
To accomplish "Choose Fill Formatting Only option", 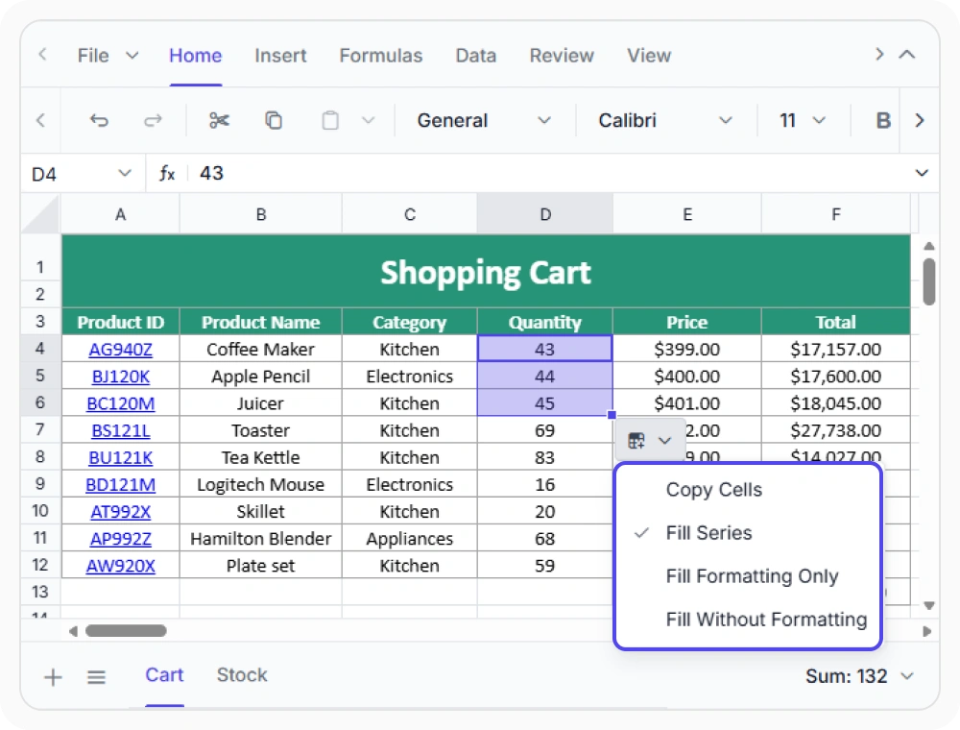I will 747,576.
